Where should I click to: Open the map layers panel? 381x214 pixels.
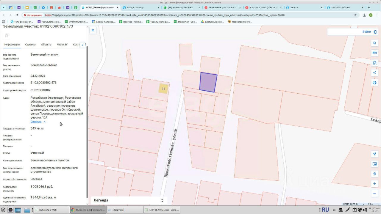[374, 43]
